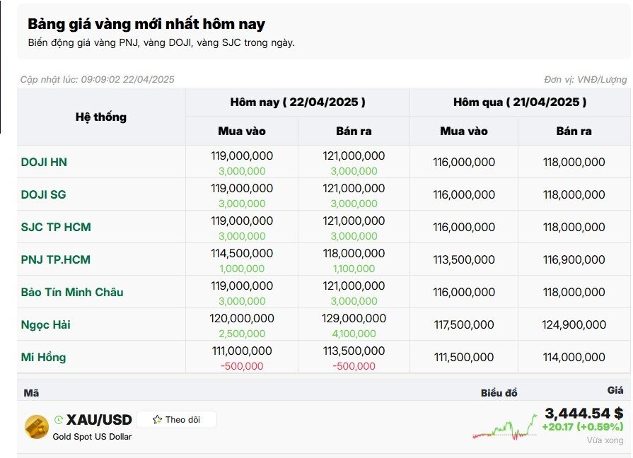Click the gold price 3,444.54 $
The image size is (633, 458).
pyautogui.click(x=583, y=413)
